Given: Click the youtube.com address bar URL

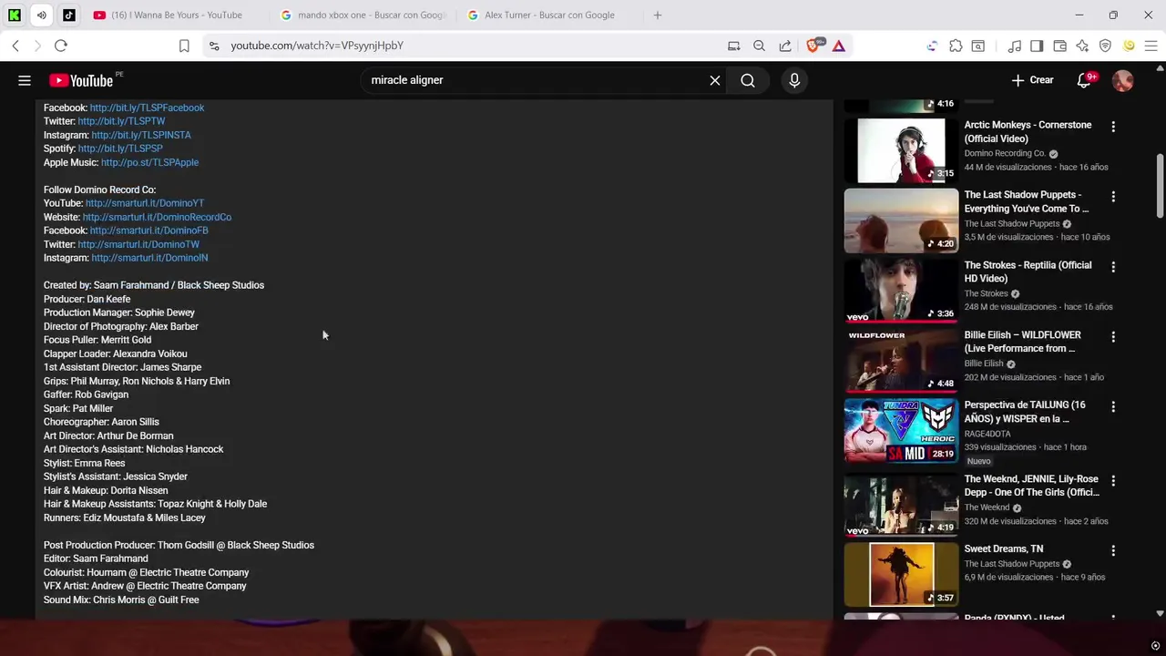Looking at the screenshot, I should [317, 46].
